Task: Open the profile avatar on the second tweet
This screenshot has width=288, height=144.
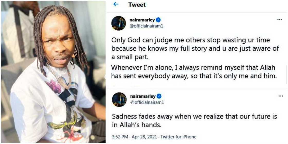Action: coord(119,100)
